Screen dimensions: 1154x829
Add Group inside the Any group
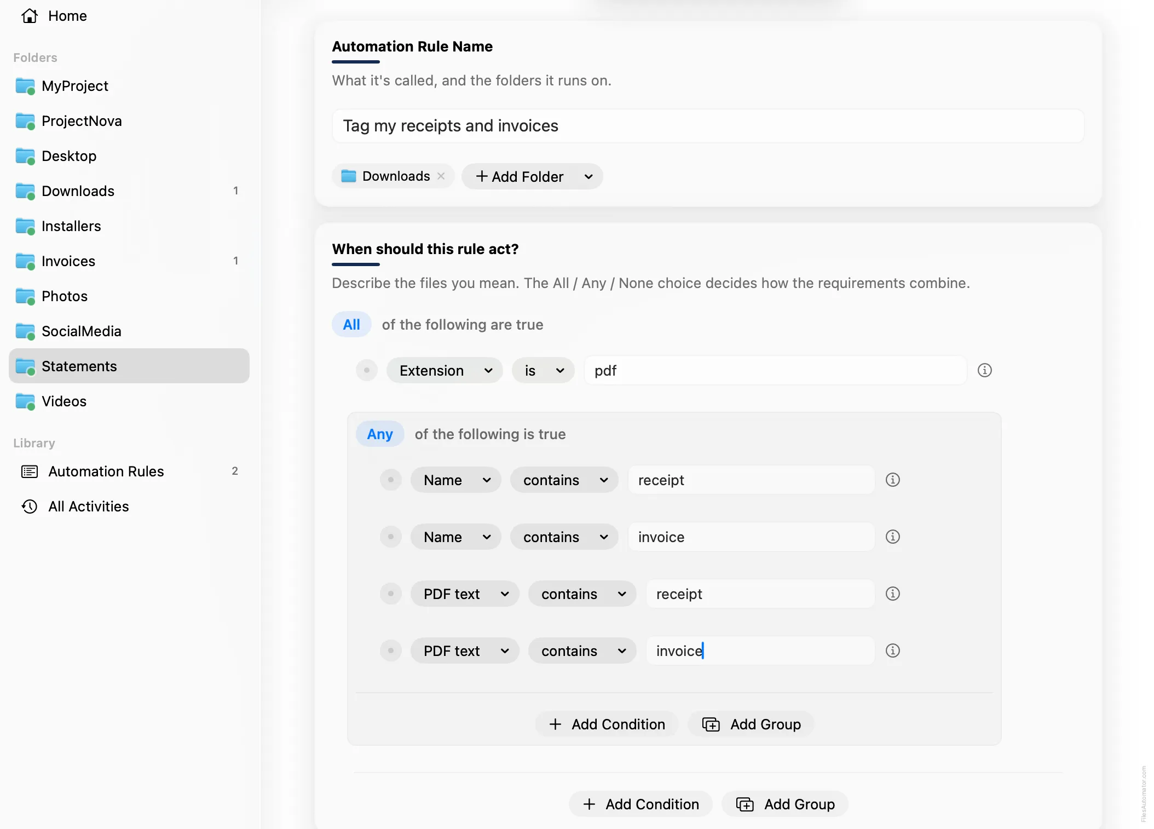coord(752,724)
